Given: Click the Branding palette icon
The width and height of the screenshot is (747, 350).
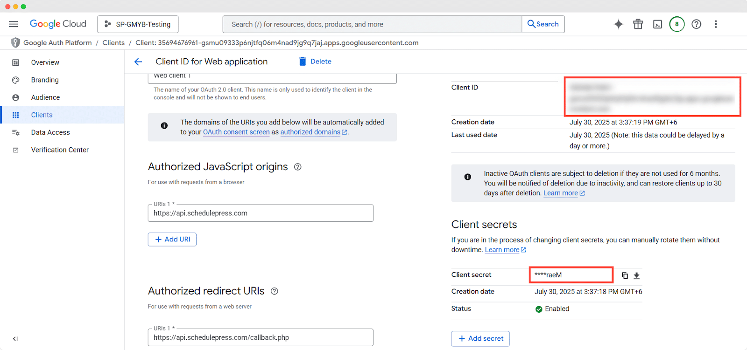Looking at the screenshot, I should pyautogui.click(x=16, y=80).
